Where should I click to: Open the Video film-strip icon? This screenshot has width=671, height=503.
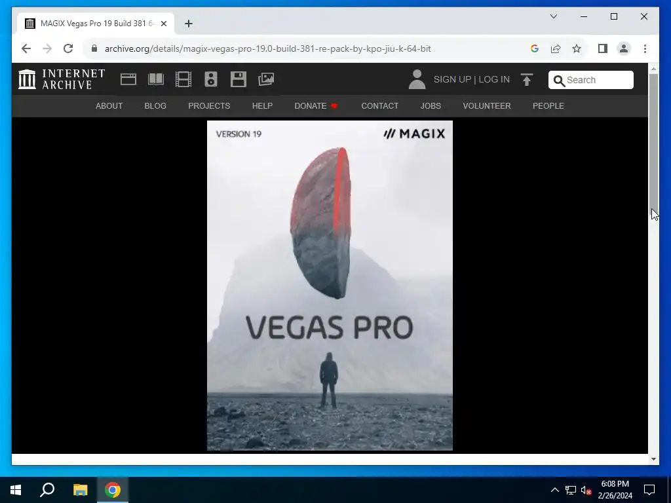(x=183, y=79)
